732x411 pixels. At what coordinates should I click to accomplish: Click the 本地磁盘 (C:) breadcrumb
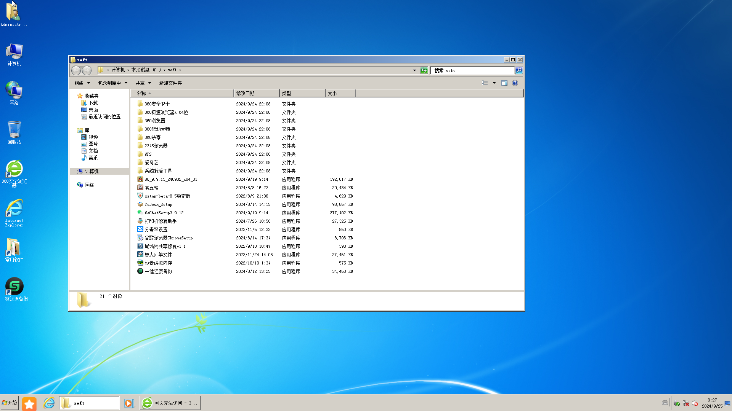[146, 70]
